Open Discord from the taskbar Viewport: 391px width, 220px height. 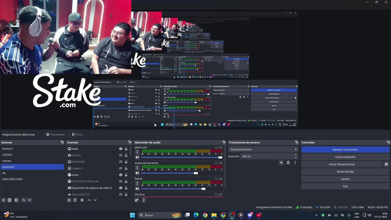click(250, 215)
